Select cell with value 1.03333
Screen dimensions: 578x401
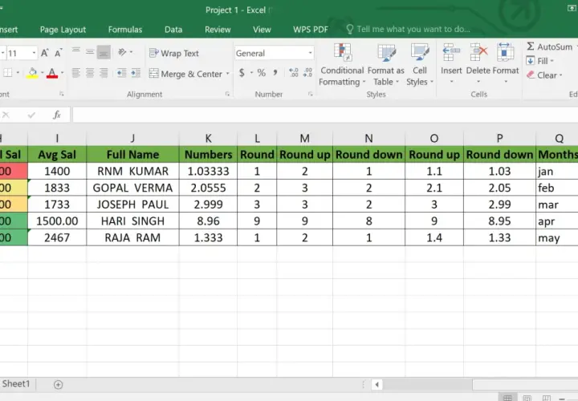point(208,171)
